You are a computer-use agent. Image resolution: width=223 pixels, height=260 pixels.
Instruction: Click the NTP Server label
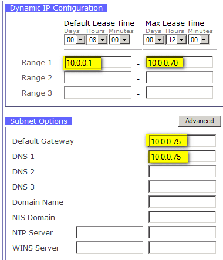tap(32, 233)
